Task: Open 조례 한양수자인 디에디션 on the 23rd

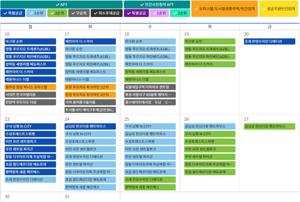Action: point(30,180)
